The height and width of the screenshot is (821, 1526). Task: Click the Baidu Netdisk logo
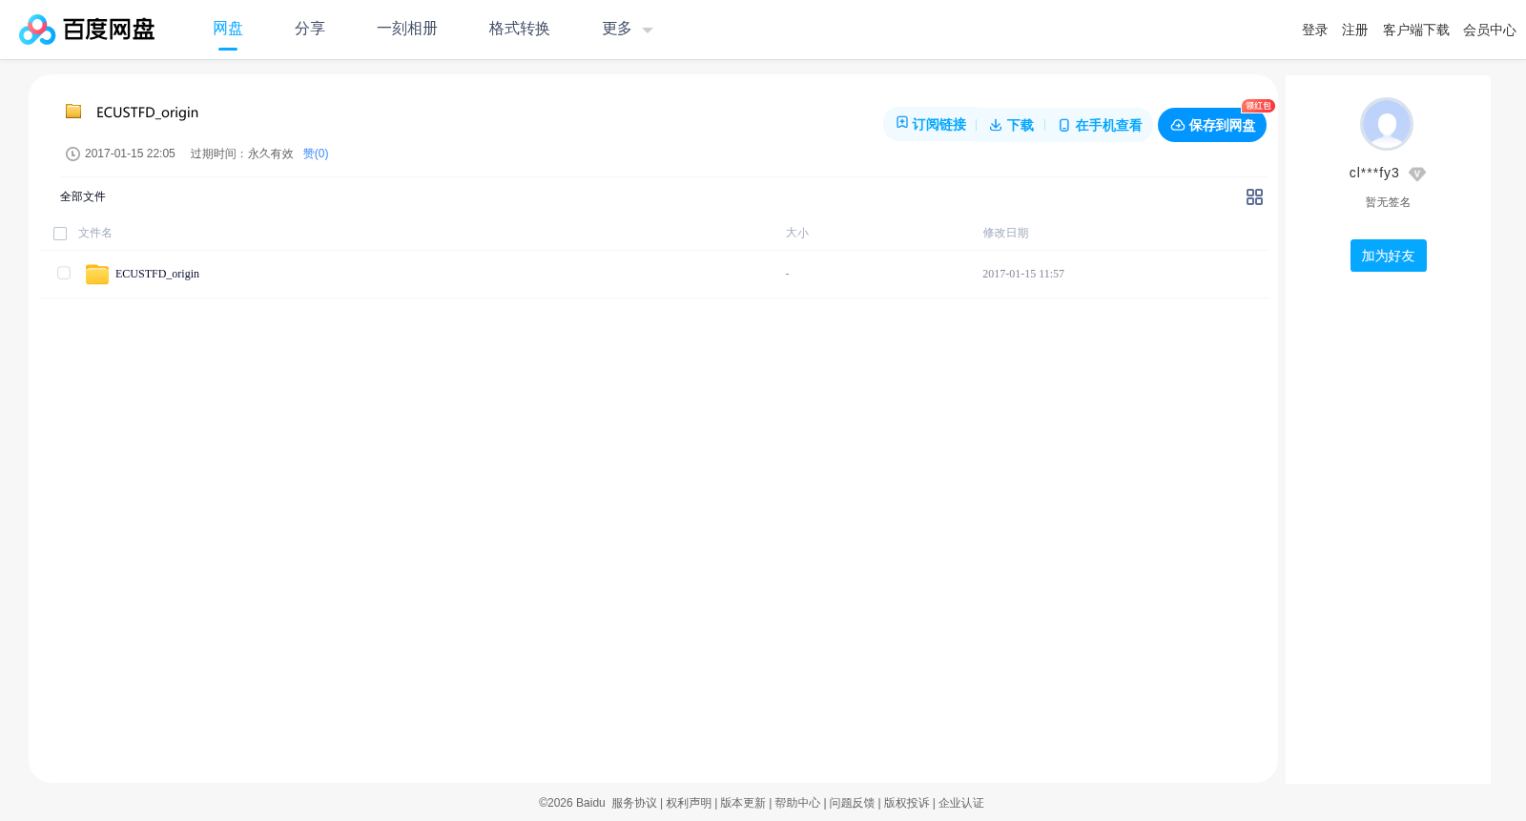[x=87, y=30]
